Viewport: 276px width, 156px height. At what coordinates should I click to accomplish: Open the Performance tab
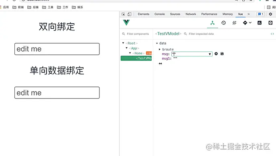(209, 14)
